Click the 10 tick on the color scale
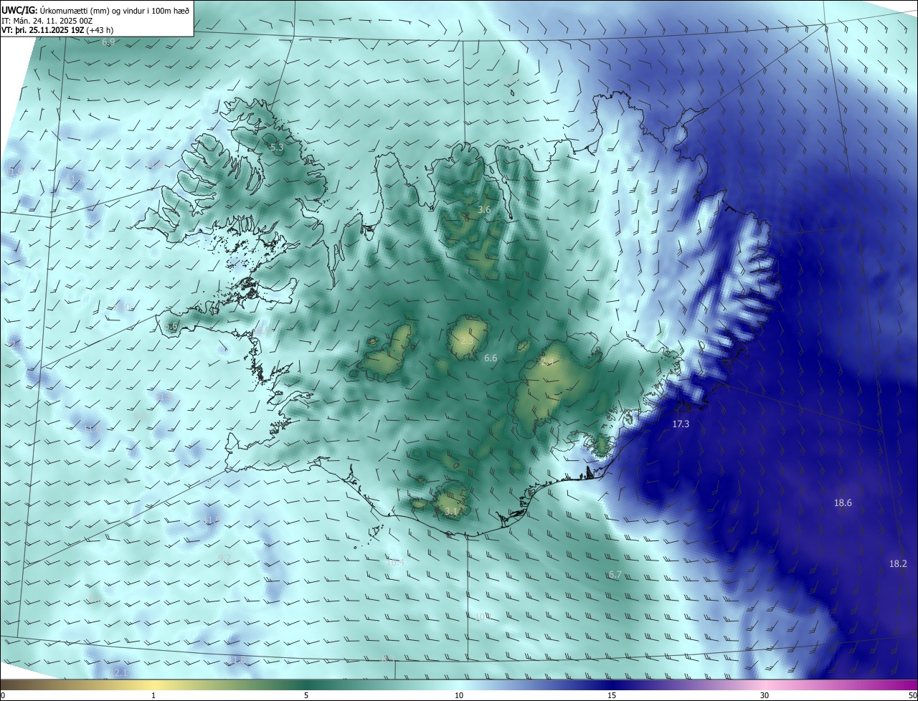The height and width of the screenshot is (701, 918). (x=459, y=695)
